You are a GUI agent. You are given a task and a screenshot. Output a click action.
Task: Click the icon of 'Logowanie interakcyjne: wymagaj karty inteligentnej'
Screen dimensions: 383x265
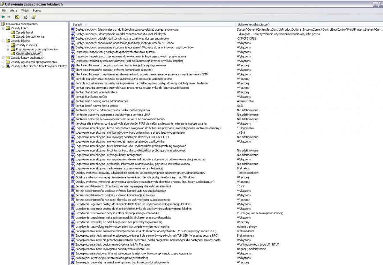(73, 155)
